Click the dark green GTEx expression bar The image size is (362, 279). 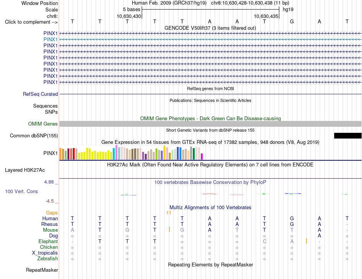pos(194,154)
